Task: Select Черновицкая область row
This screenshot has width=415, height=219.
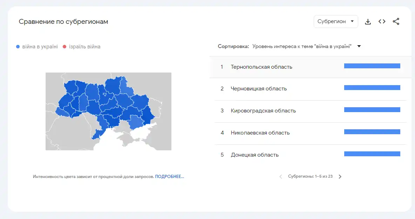Action: pyautogui.click(x=311, y=89)
